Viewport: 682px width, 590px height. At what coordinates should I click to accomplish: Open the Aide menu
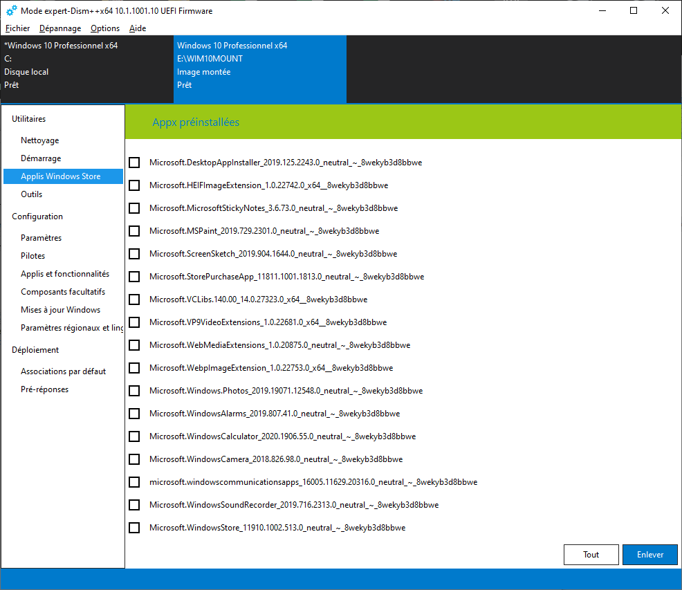pyautogui.click(x=138, y=28)
